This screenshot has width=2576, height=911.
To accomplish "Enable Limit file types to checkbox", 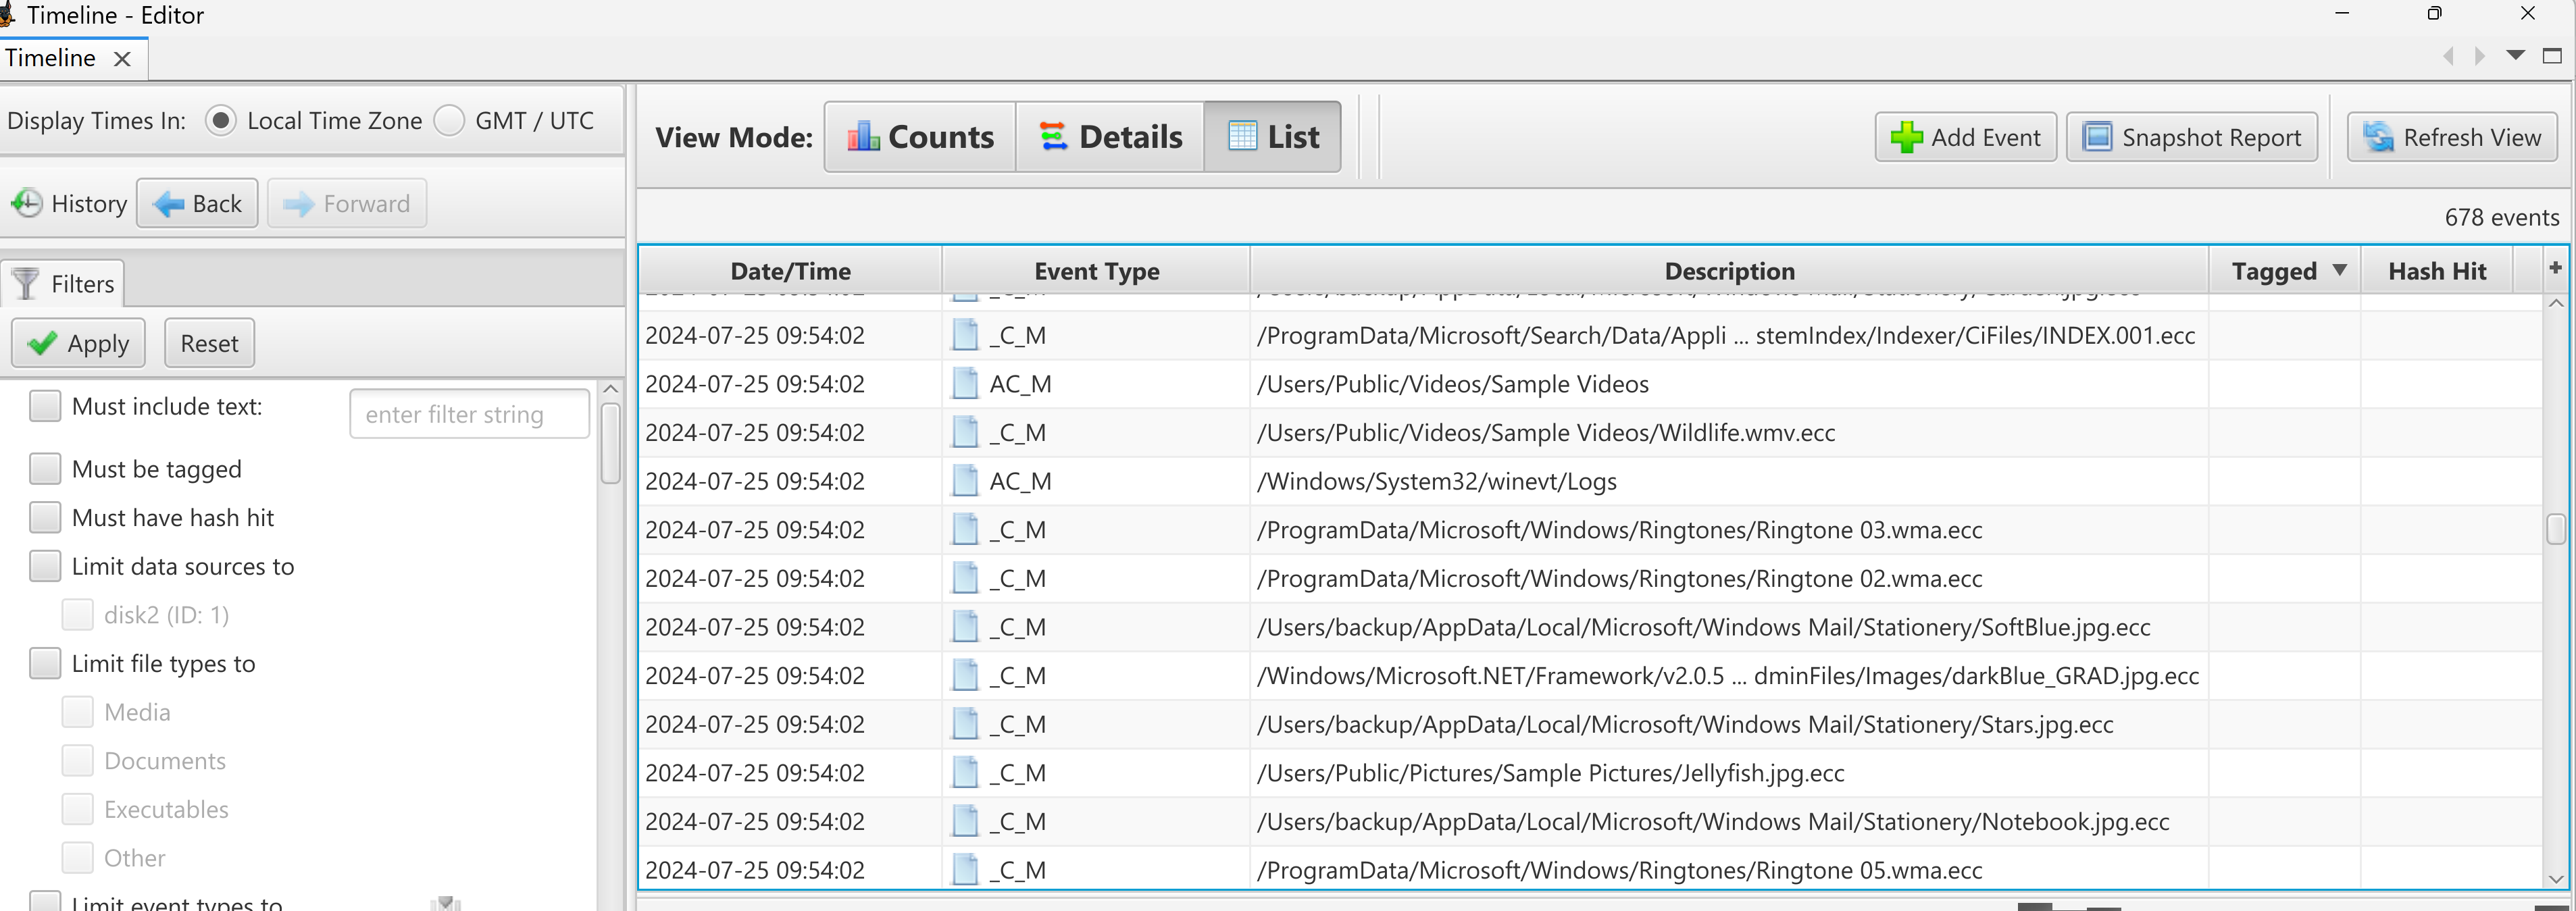I will point(45,663).
